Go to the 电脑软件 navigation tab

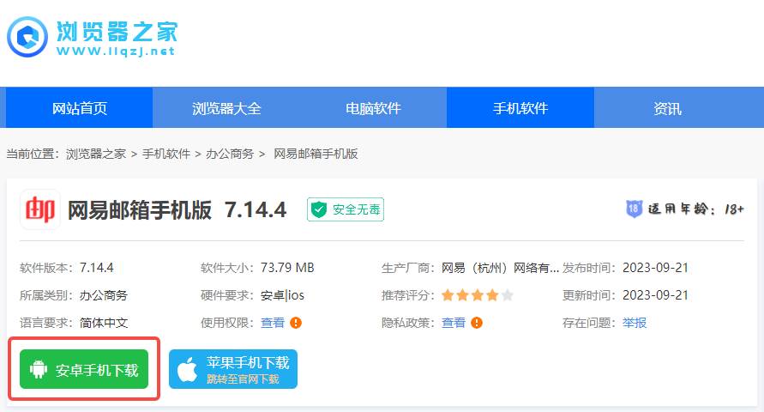click(x=373, y=108)
